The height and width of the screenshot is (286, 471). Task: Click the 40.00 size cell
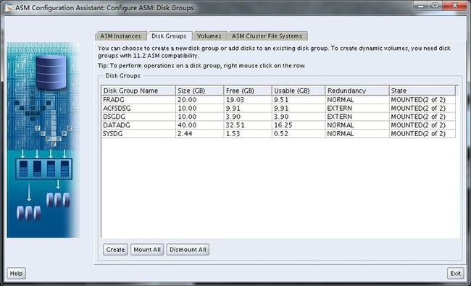coord(200,125)
